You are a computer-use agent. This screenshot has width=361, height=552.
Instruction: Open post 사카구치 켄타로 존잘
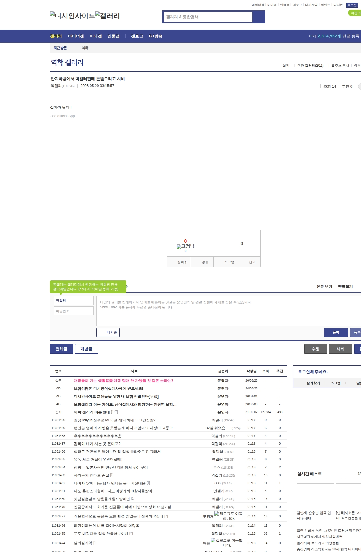point(91,475)
